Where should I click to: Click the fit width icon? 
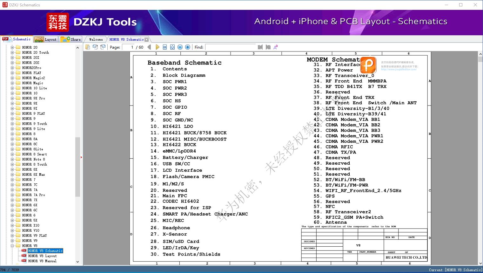coord(165,47)
